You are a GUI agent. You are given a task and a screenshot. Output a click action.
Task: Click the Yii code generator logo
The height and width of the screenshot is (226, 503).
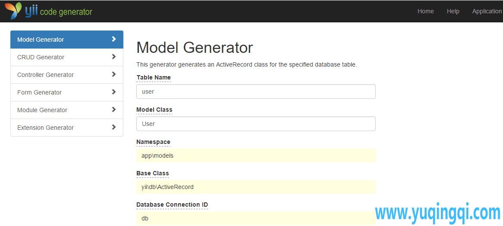(x=48, y=11)
